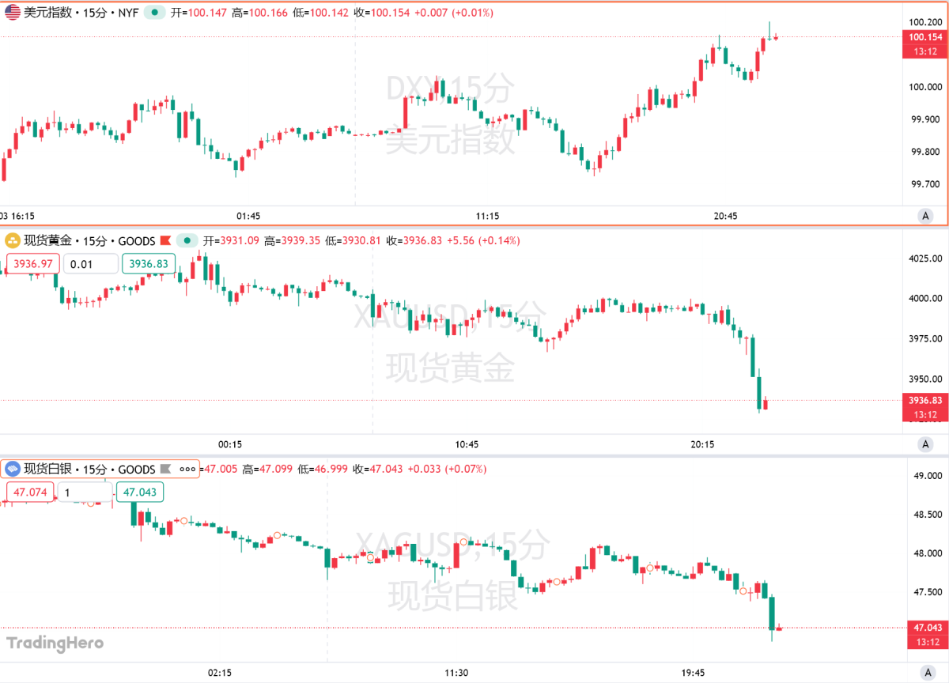949x683 pixels.
Task: Toggle the green dot status pill on the DXY chart
Action: pyautogui.click(x=154, y=13)
